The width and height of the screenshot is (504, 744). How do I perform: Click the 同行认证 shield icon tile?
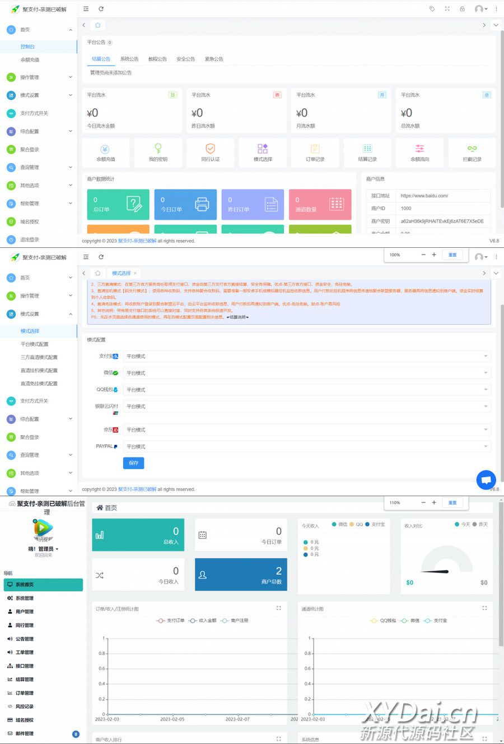coord(210,152)
